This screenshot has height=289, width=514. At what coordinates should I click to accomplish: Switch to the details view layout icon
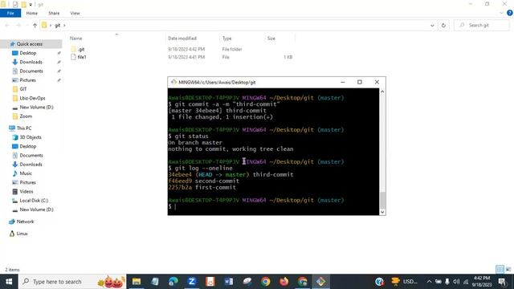pos(500,270)
